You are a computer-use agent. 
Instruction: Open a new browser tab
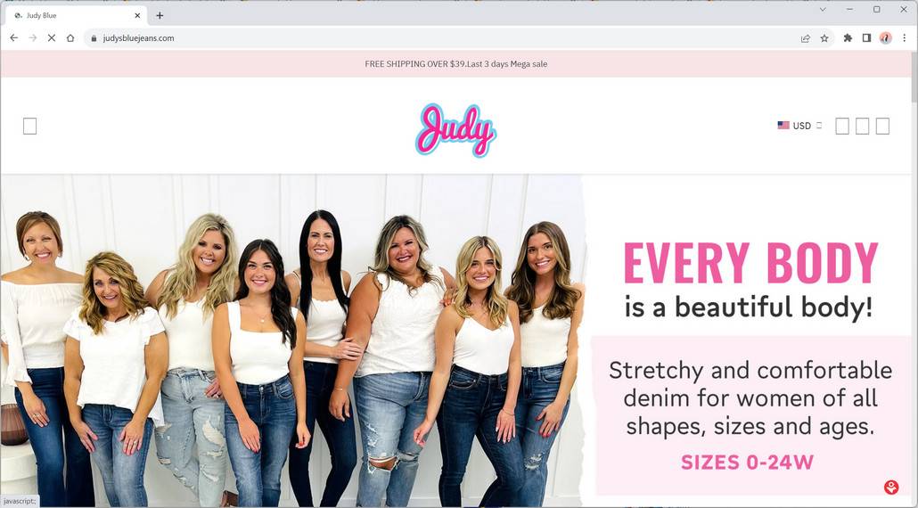[x=160, y=16]
